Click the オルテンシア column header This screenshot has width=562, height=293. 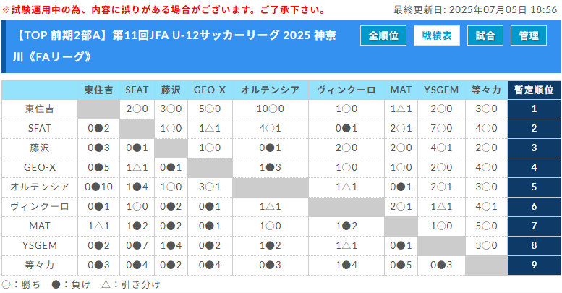[x=269, y=90]
